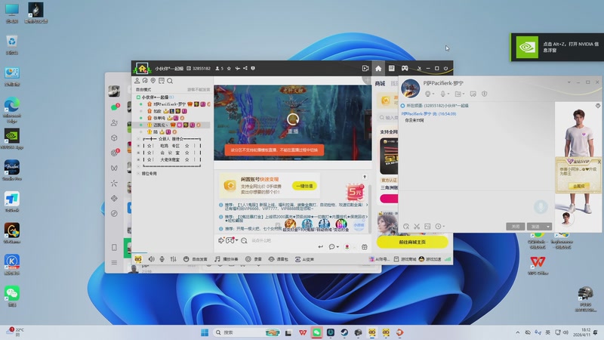Click the flower icon in chat input row
The image size is (604, 340).
[347, 247]
